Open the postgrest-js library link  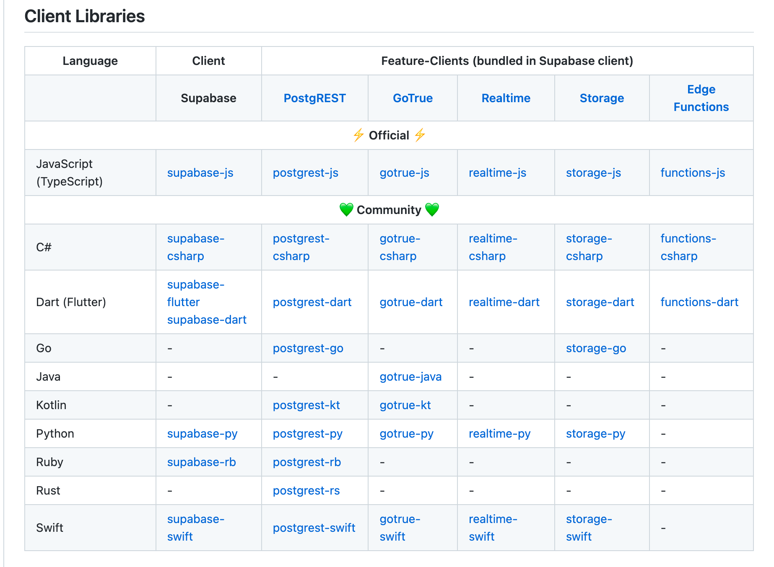point(306,173)
